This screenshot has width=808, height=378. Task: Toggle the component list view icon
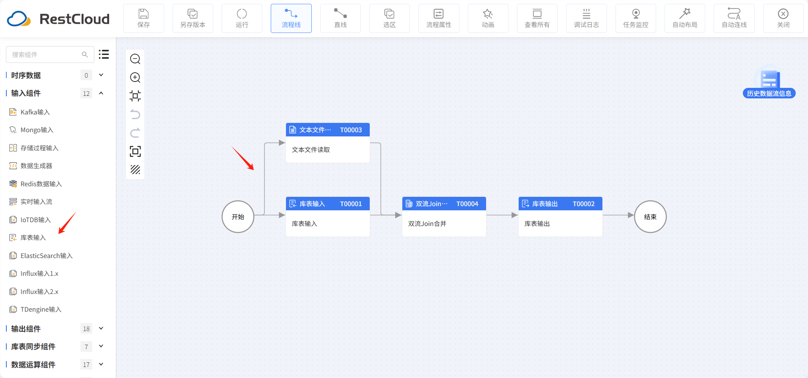(104, 54)
